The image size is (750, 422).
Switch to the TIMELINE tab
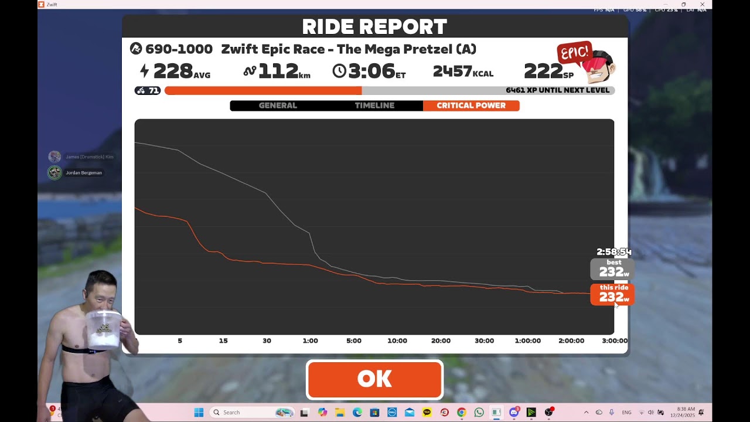pos(374,105)
